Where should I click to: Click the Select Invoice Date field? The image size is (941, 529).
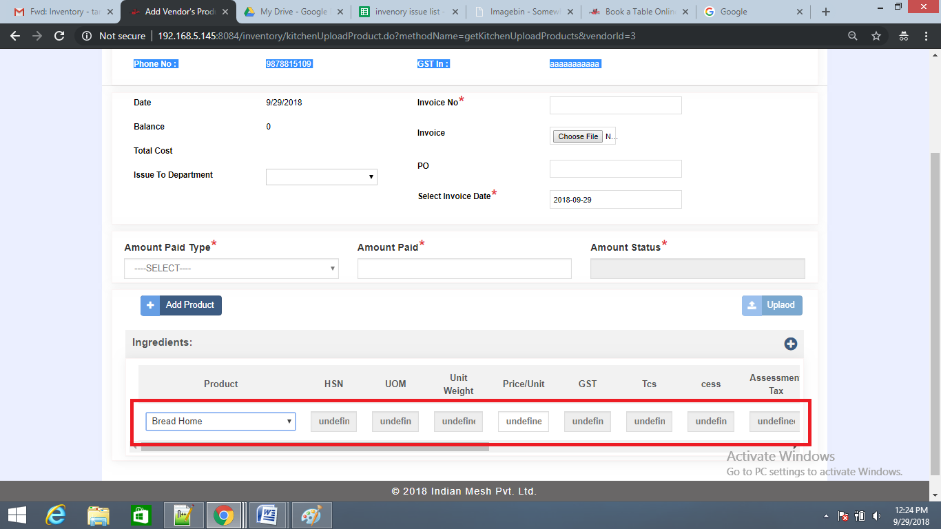[x=616, y=199]
